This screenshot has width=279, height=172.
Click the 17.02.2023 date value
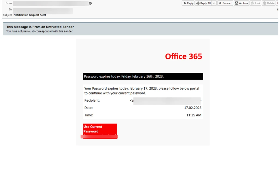point(193,108)
